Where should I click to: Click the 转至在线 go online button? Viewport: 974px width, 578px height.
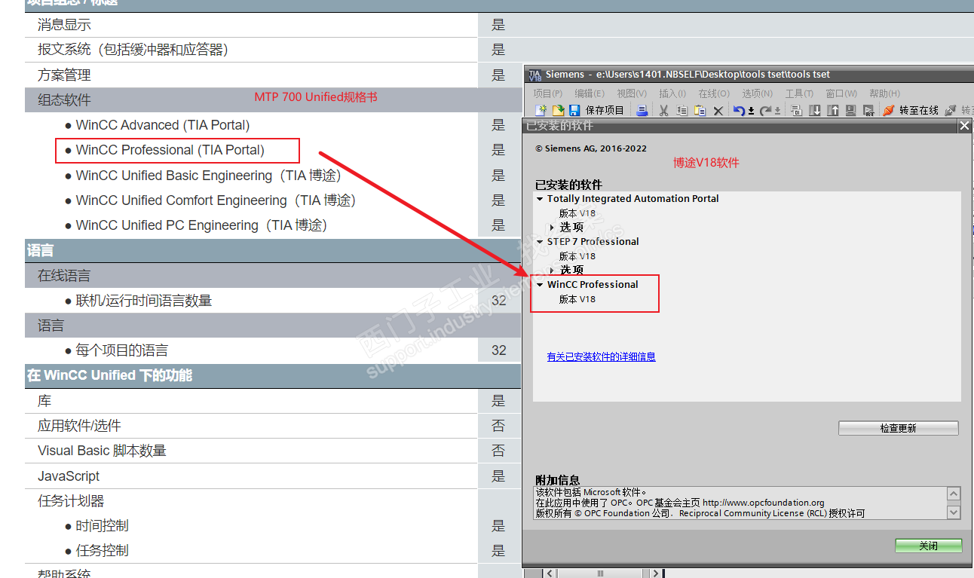tap(910, 111)
